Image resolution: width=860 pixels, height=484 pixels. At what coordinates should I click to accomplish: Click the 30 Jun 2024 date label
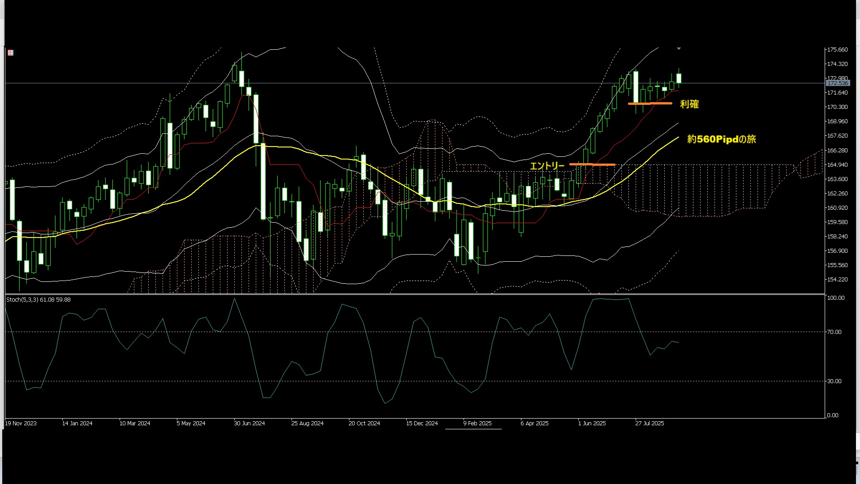(249, 423)
